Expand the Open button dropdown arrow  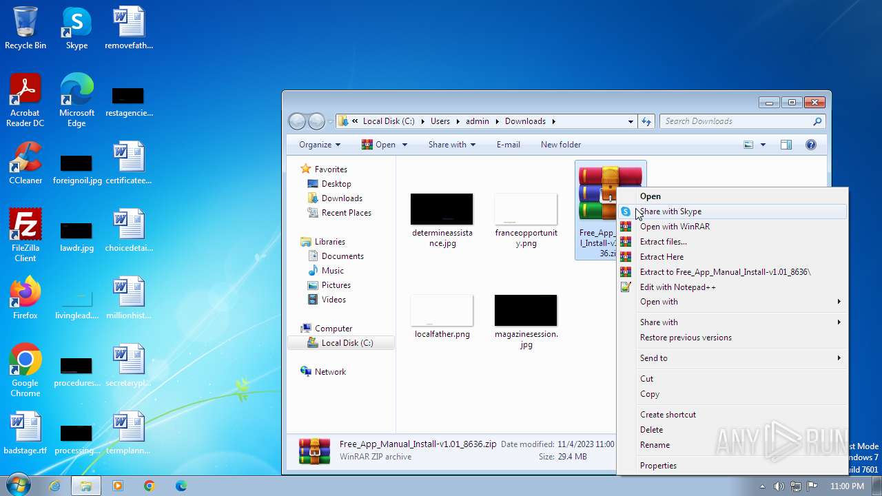click(x=404, y=145)
